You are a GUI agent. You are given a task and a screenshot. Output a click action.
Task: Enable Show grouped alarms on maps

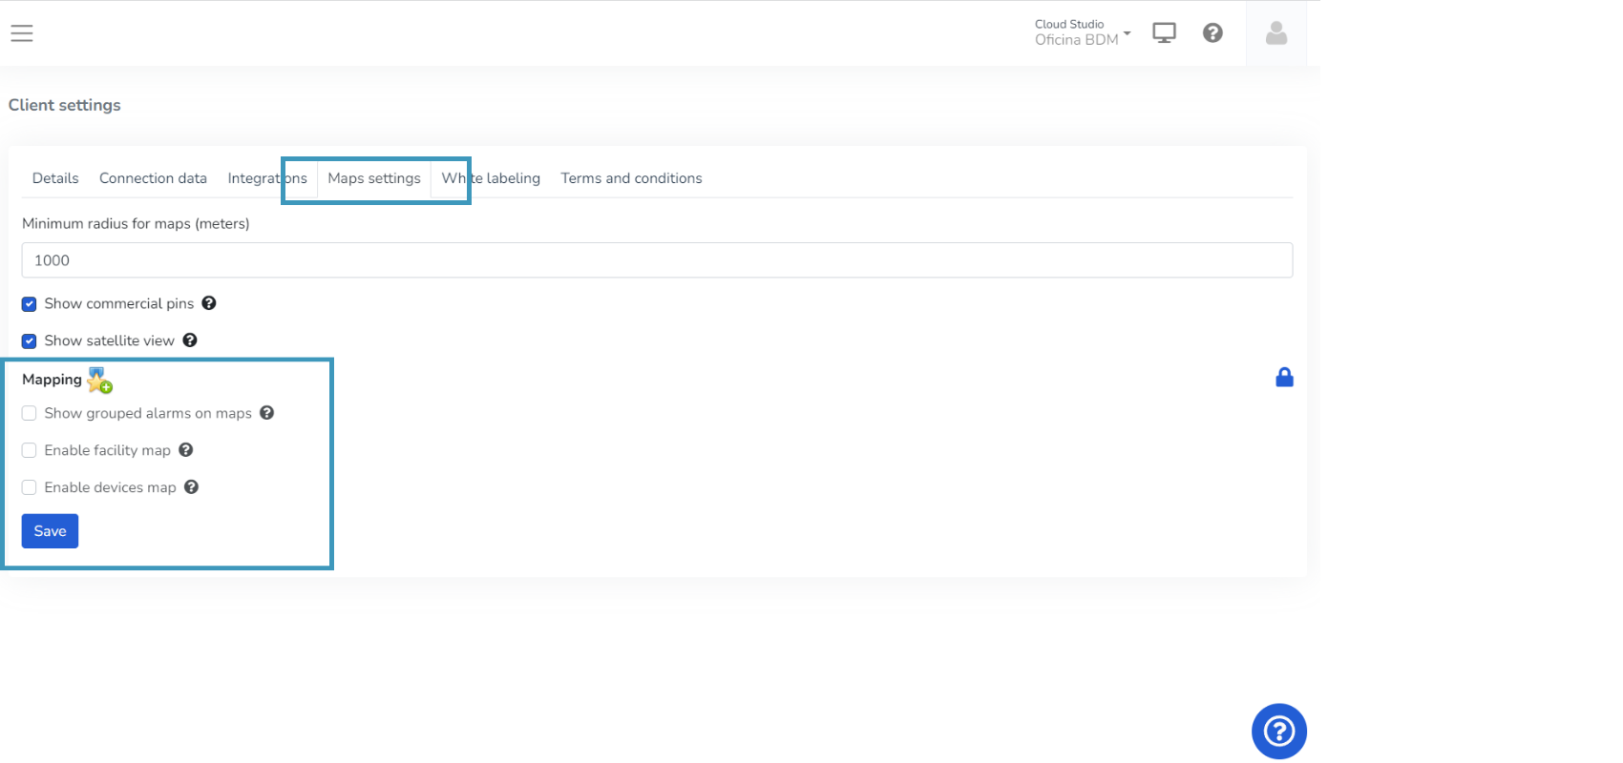[30, 413]
